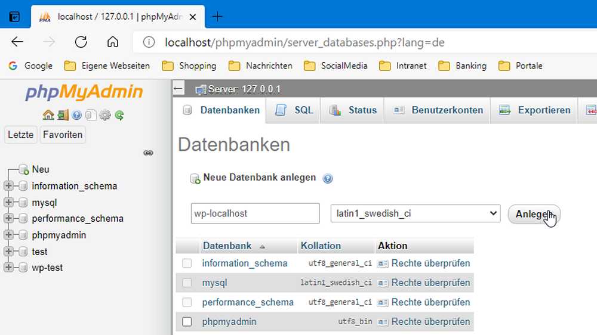The height and width of the screenshot is (335, 597).
Task: Click the link chain icon in sidebar
Action: (148, 153)
